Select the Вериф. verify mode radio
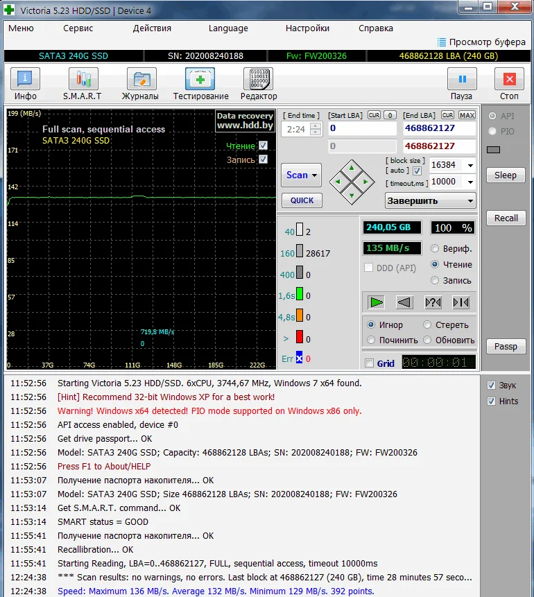 pyautogui.click(x=435, y=249)
